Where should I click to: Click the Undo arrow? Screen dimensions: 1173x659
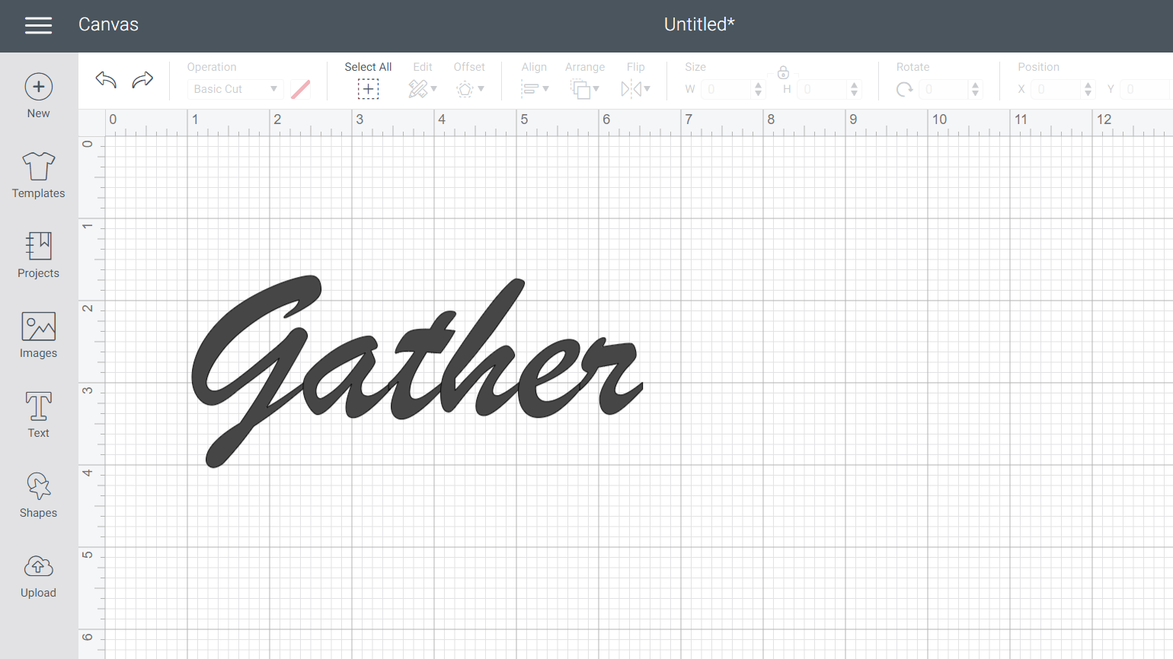105,80
